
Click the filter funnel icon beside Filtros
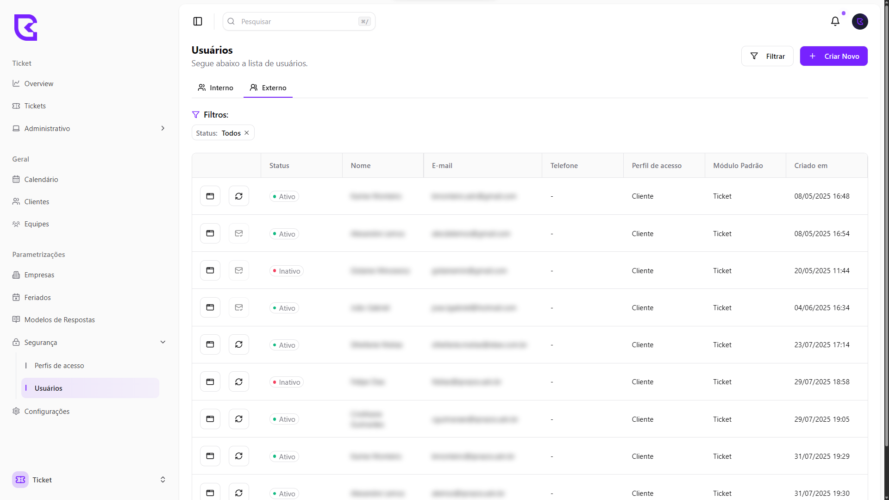coord(196,115)
